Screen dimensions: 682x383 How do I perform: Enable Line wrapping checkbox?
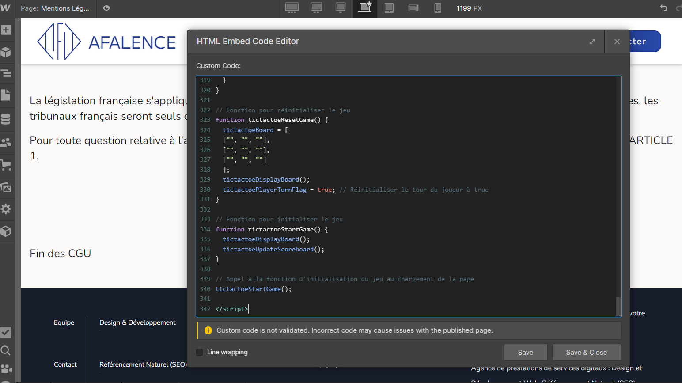coord(200,352)
